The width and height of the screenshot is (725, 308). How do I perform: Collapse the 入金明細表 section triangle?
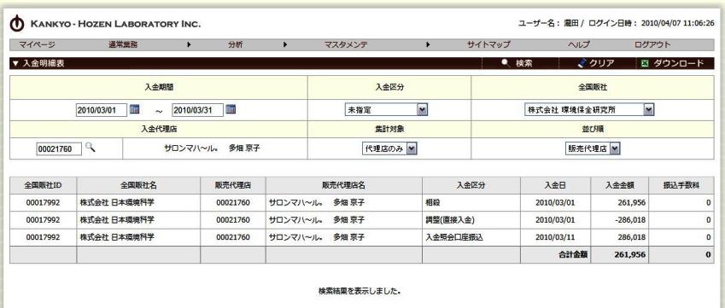(x=15, y=64)
